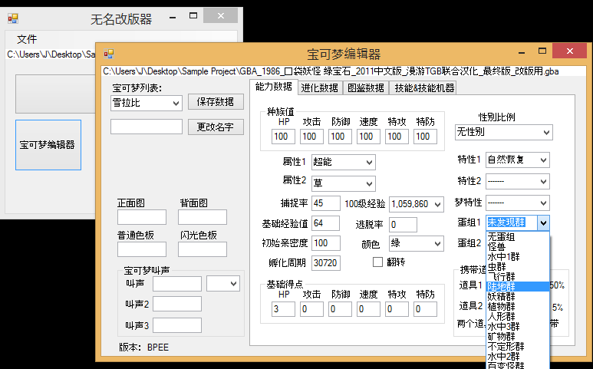Toggle the 翻转 checkbox
The image size is (593, 369).
377,262
